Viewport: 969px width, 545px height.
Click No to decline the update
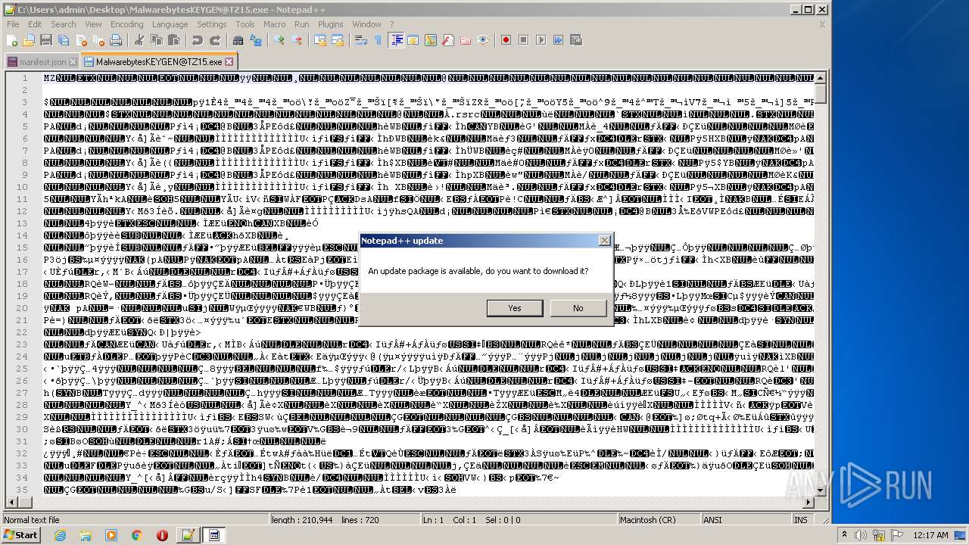(578, 308)
